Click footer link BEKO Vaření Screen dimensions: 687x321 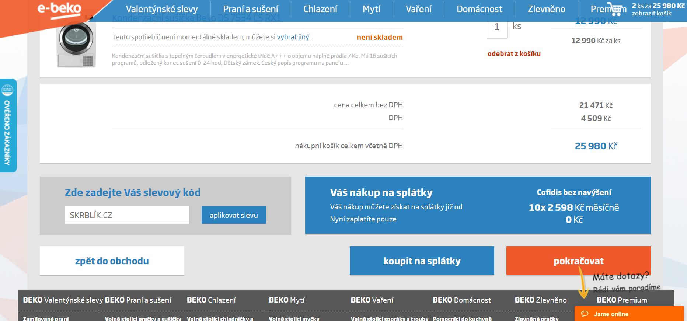[x=372, y=300]
